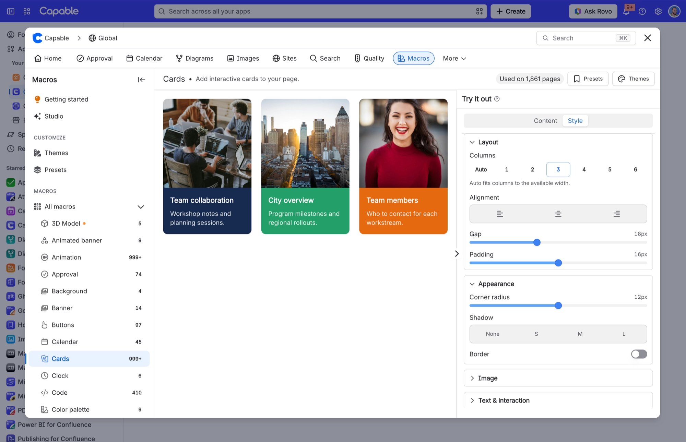Click the Themes button at top right
The height and width of the screenshot is (442, 686).
click(633, 79)
